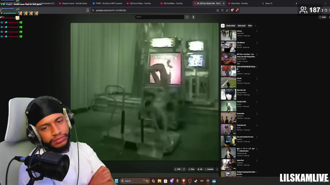Image resolution: width=330 pixels, height=185 pixels.
Task: Dislike the video with the thumbs-down icon
Action: tap(184, 169)
